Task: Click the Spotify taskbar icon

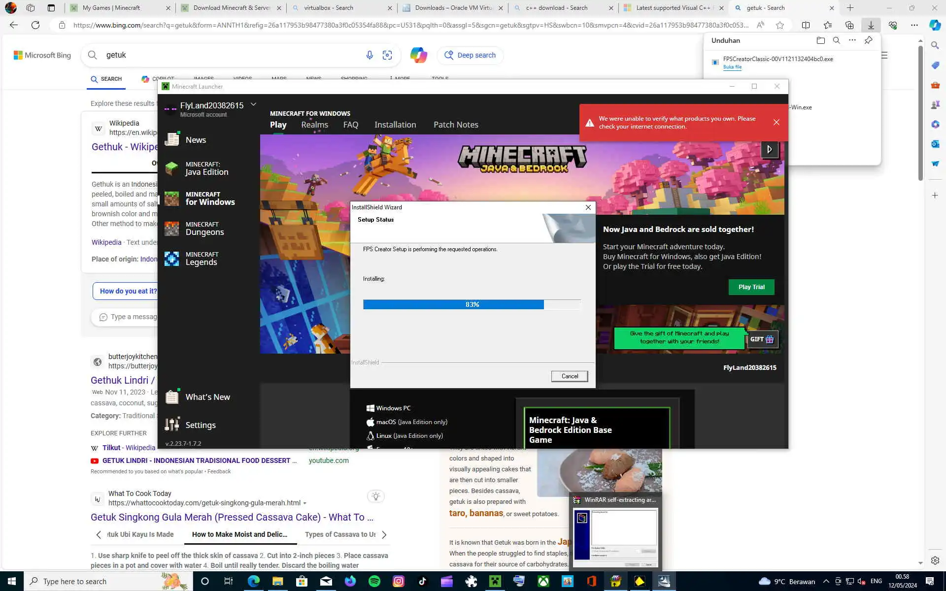Action: [374, 581]
